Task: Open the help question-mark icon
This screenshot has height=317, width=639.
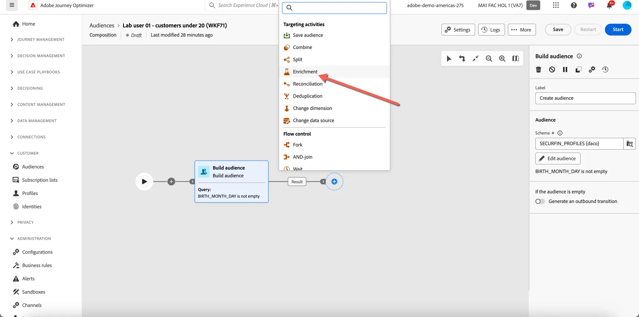Action: pyautogui.click(x=574, y=5)
